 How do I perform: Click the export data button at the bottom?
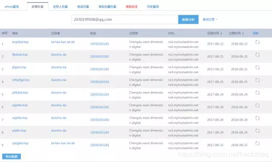(11, 156)
